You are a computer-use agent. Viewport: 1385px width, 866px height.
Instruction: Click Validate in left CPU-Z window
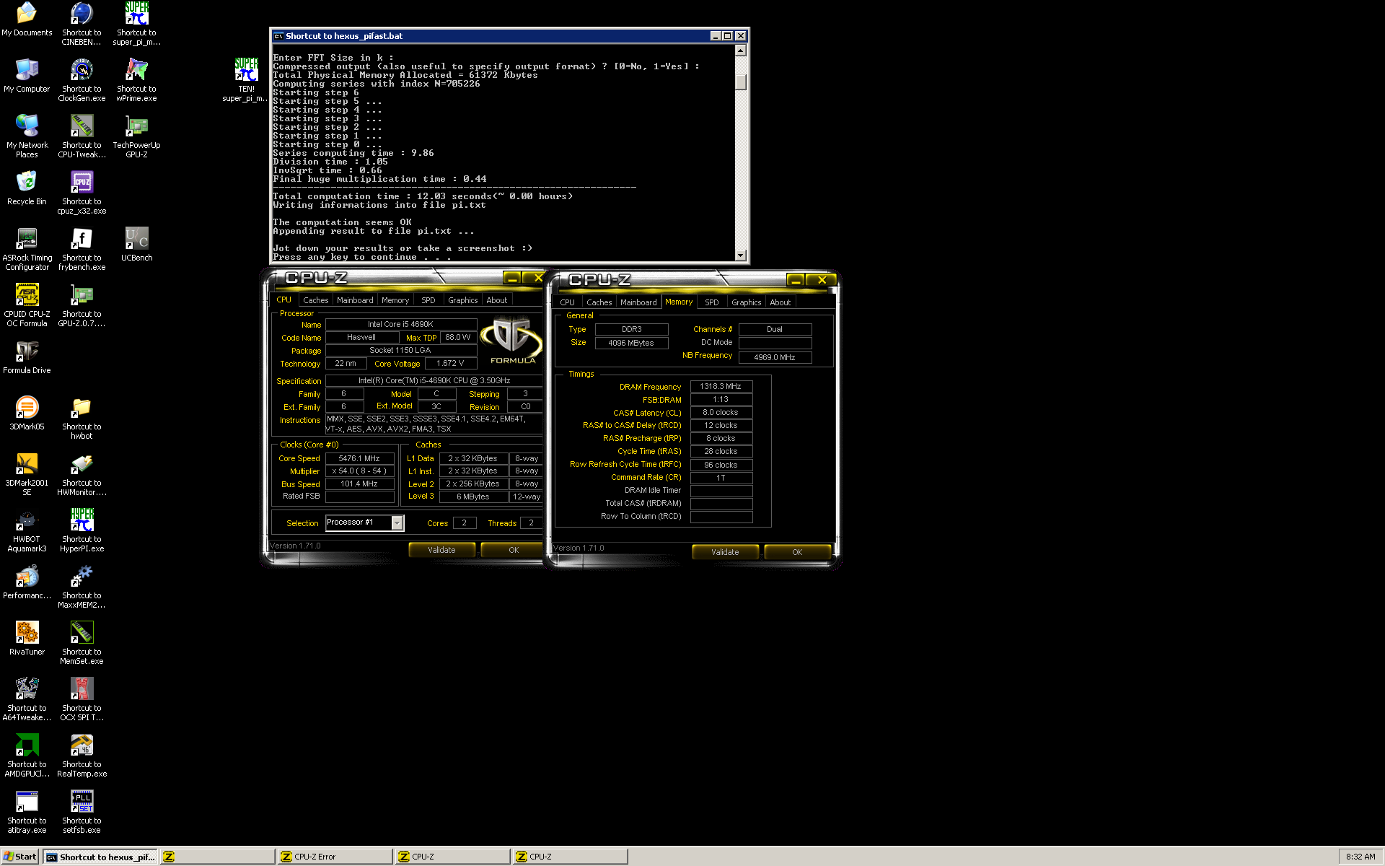click(x=441, y=550)
